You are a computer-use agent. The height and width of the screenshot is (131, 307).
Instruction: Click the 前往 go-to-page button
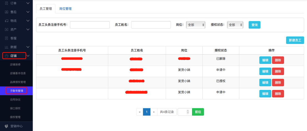click(x=198, y=112)
